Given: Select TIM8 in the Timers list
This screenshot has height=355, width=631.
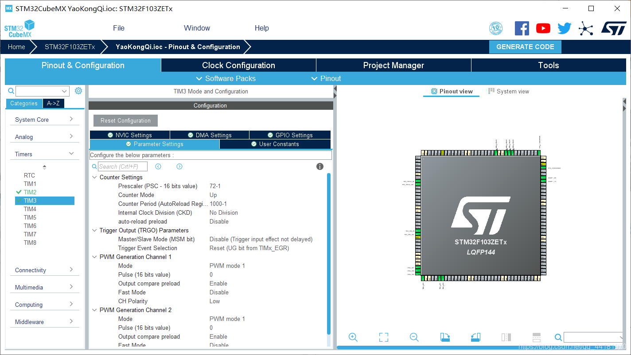Looking at the screenshot, I should pyautogui.click(x=30, y=243).
